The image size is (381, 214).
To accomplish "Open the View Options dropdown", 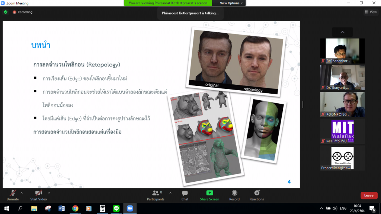I will point(231,3).
